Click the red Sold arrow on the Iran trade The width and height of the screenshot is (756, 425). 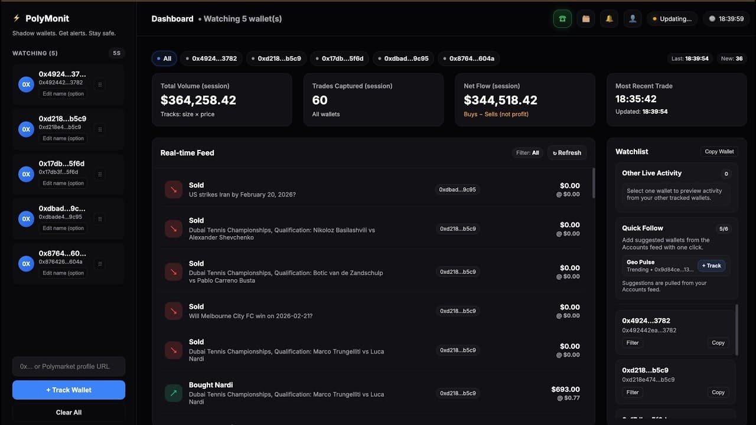tap(173, 189)
